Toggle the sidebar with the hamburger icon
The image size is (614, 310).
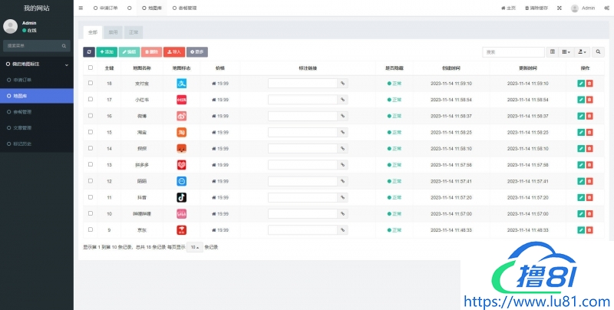point(81,8)
